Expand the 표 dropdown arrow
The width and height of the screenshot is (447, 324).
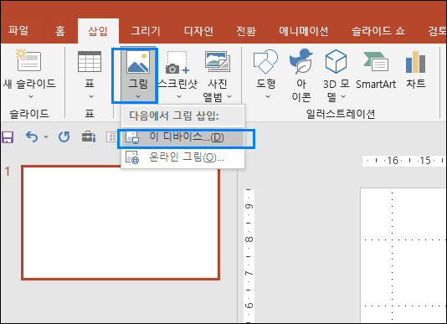click(91, 96)
